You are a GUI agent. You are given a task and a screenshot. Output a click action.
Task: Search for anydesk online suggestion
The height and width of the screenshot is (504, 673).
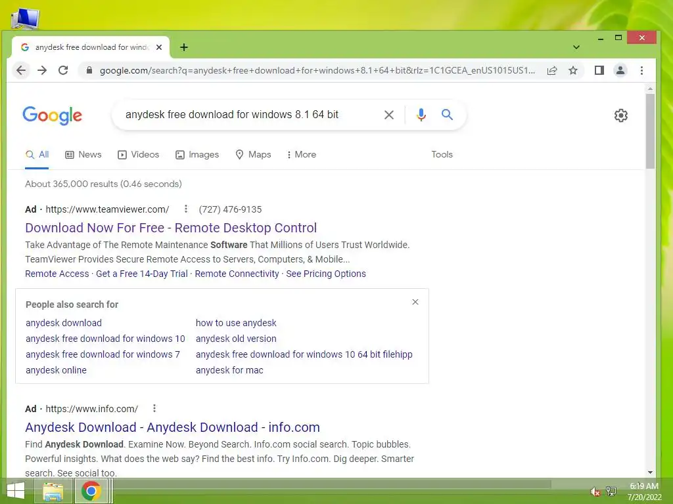tap(56, 370)
